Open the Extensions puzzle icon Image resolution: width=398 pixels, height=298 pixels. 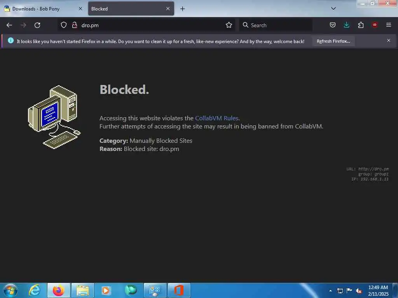[361, 25]
